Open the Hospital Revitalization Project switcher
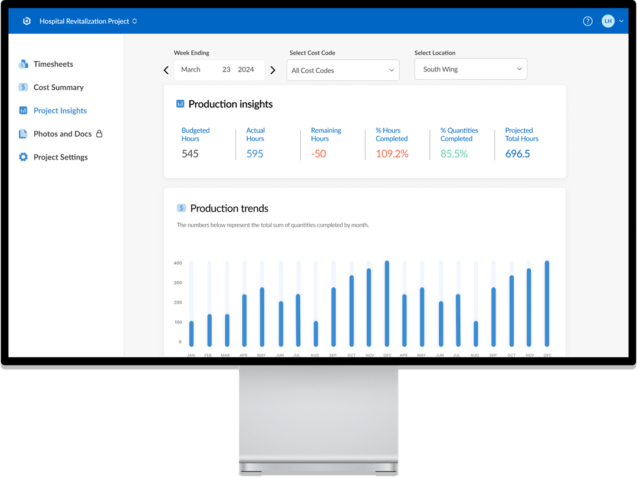Screen dimensions: 637x477 point(134,21)
